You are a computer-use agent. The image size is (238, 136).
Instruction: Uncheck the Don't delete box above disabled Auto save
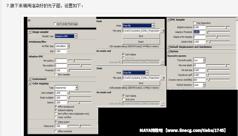pyautogui.click(x=123, y=54)
